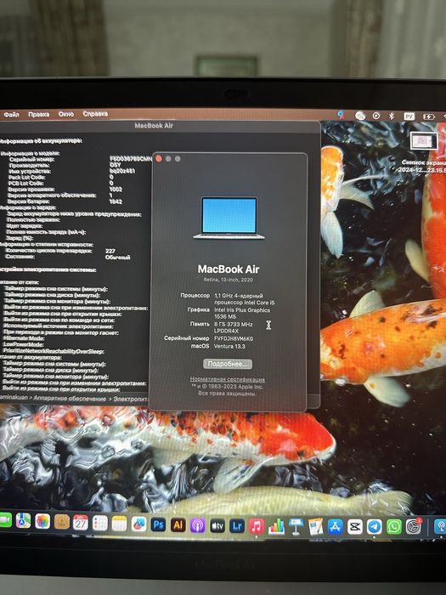
Task: Open System Settings with badge in dock
Action: pos(414,527)
